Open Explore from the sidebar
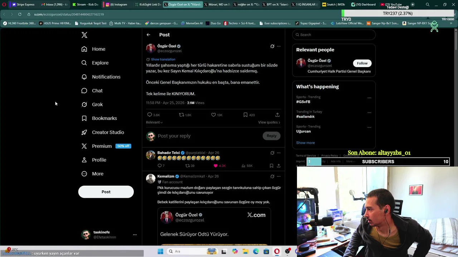Viewport: 458px width, 257px height. click(x=95, y=63)
